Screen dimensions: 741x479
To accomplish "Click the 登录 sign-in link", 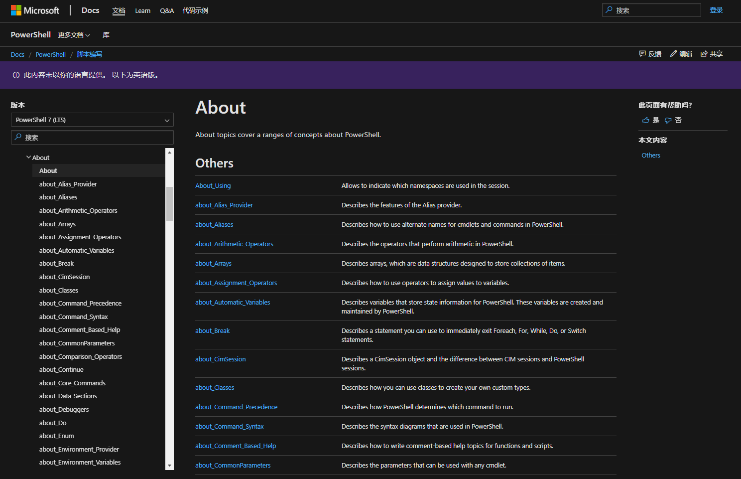I will point(716,10).
